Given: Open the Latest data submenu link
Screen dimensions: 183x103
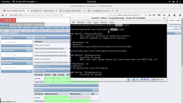Looking at the screenshot, I should (27, 28).
